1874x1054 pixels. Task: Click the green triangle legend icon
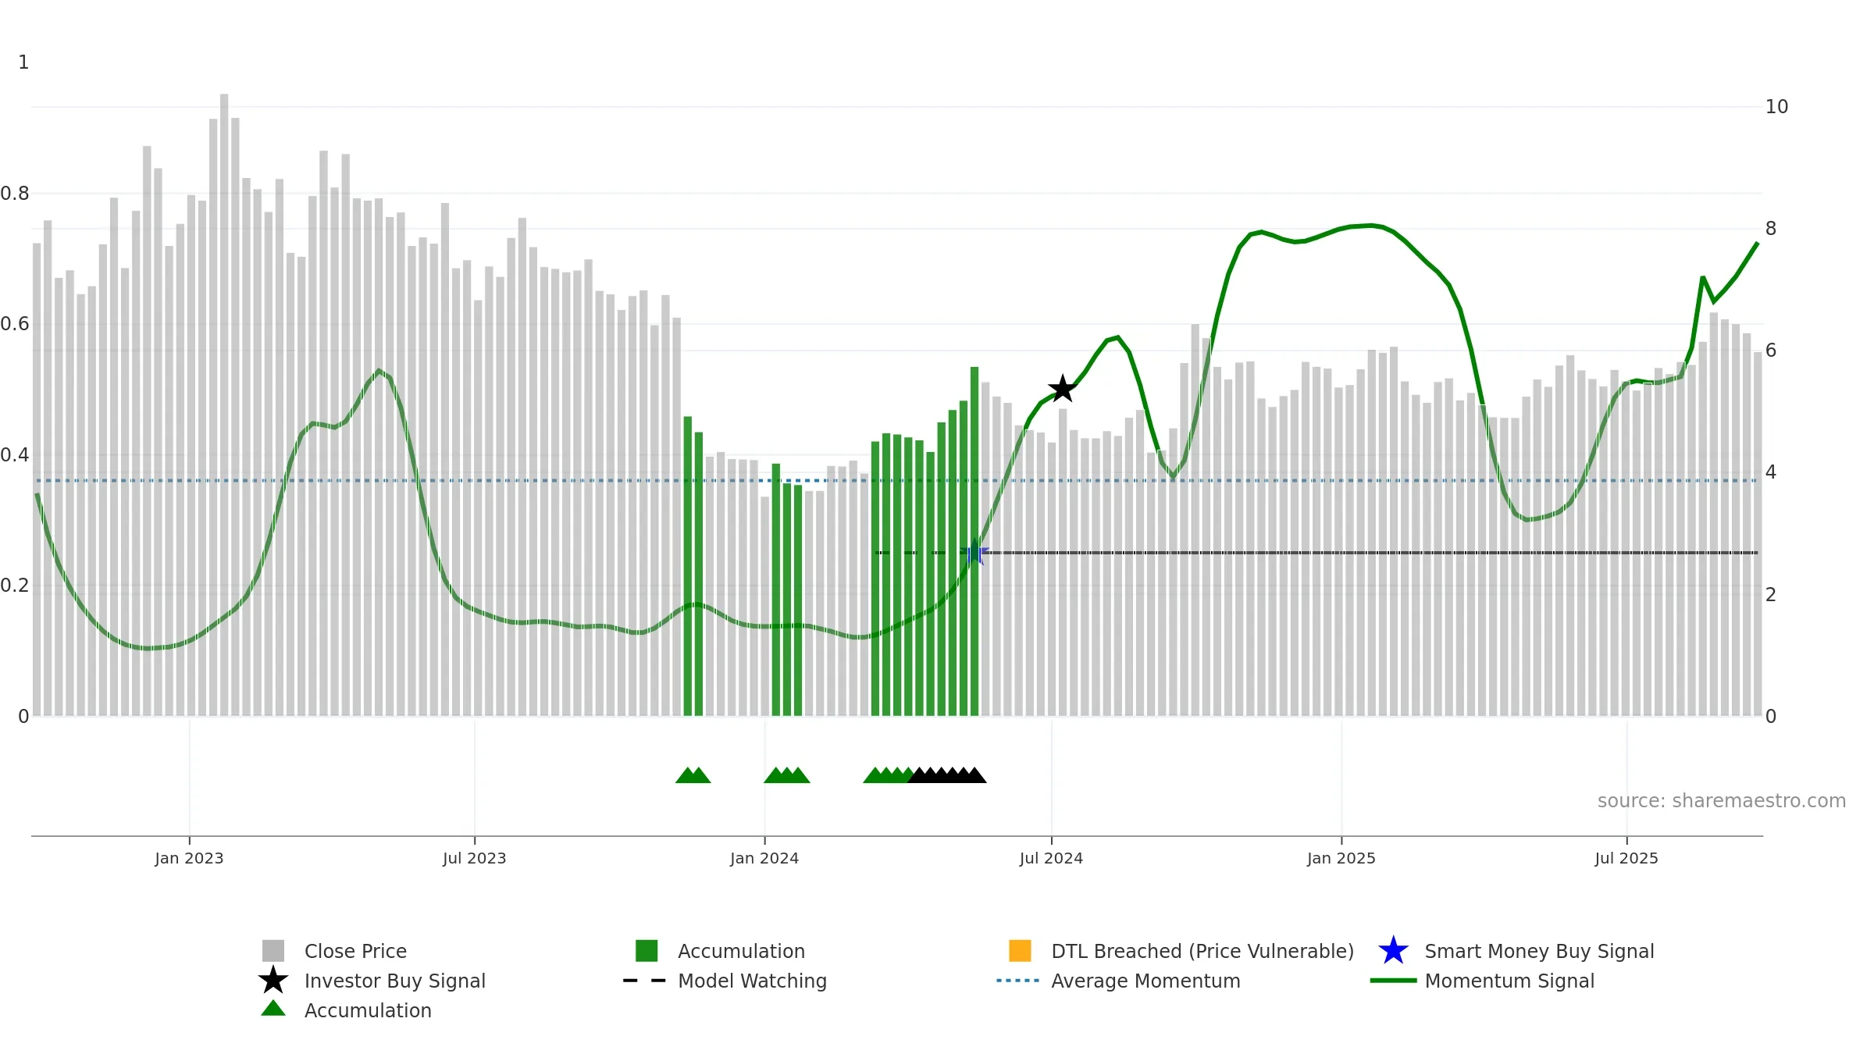click(273, 1009)
